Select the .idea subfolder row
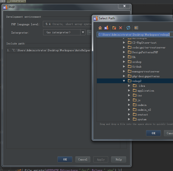173x171 pixels. [x=135, y=86]
